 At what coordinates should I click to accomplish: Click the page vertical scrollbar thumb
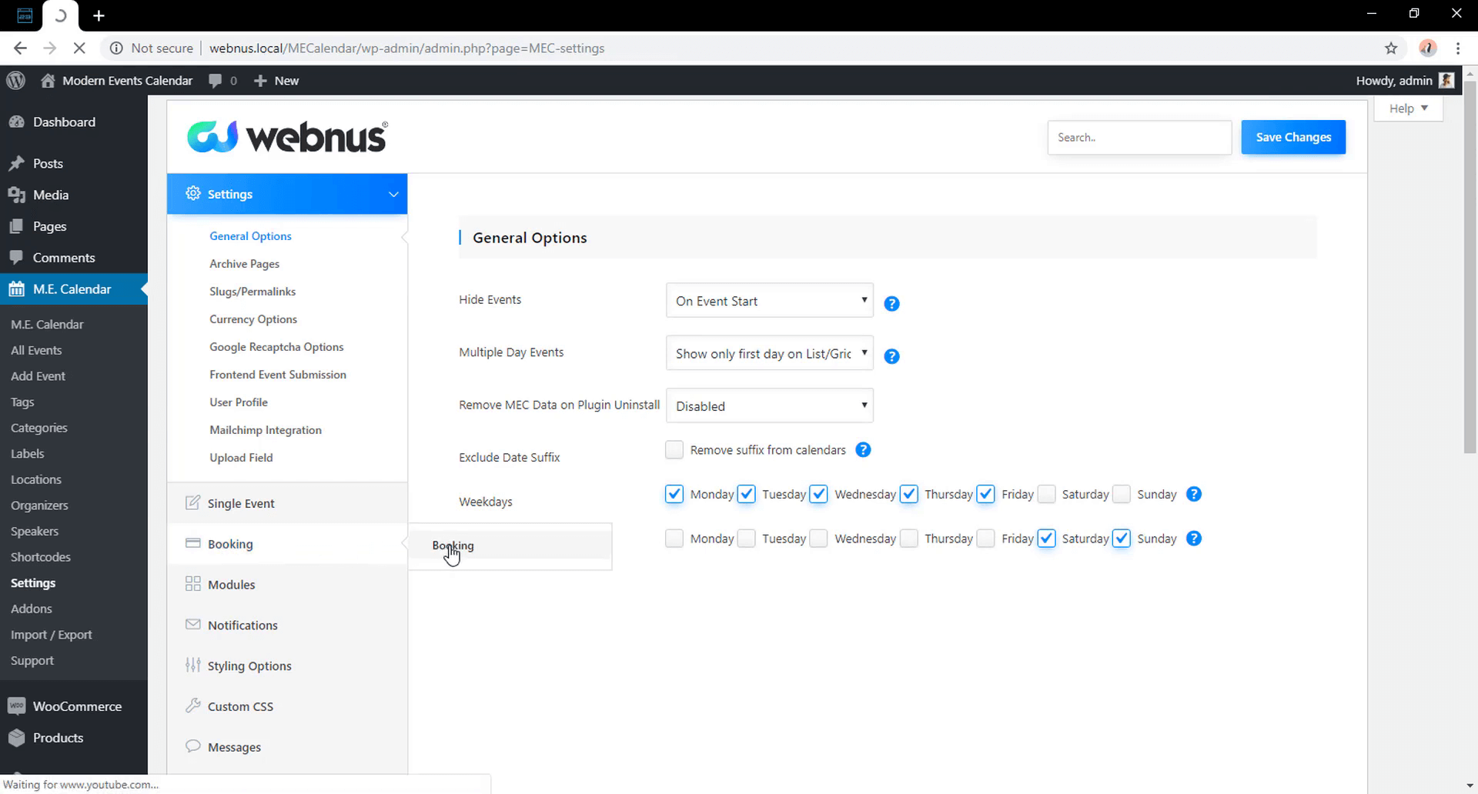pos(1470,268)
